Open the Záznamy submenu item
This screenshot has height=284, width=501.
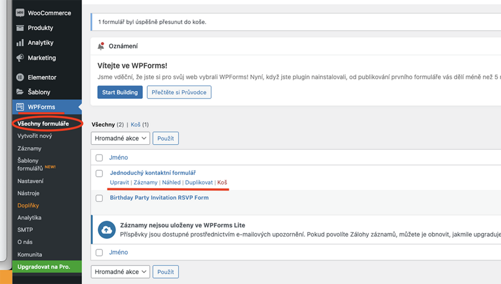click(x=29, y=149)
